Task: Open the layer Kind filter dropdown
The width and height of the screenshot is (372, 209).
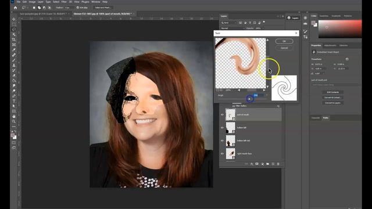Action: tap(229, 23)
